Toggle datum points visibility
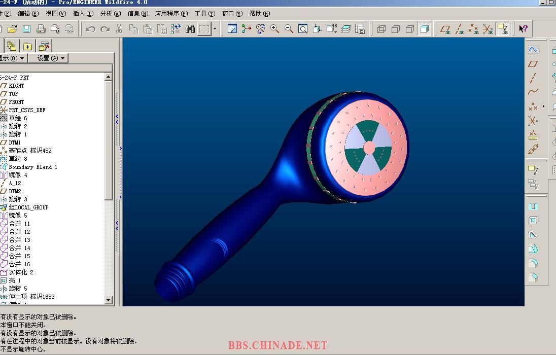The width and height of the screenshot is (556, 355). (474, 29)
